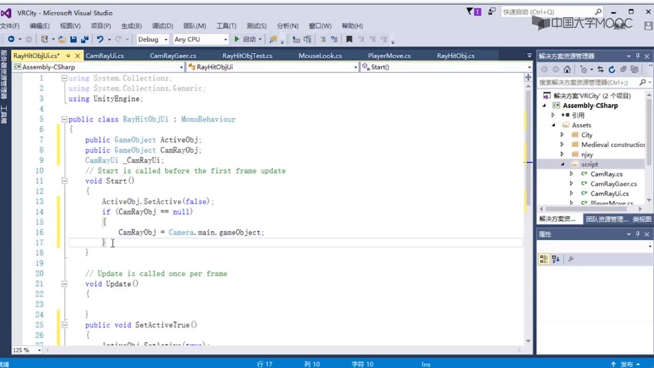Click the New Project toolbar icon
Screen dimensions: 654x368
coord(45,39)
